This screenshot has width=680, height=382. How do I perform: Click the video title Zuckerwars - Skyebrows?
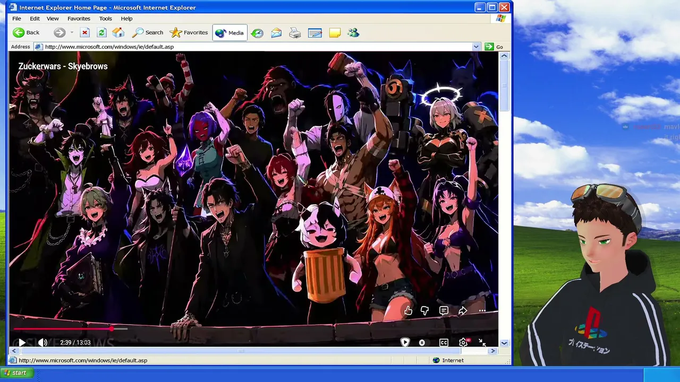pyautogui.click(x=63, y=66)
